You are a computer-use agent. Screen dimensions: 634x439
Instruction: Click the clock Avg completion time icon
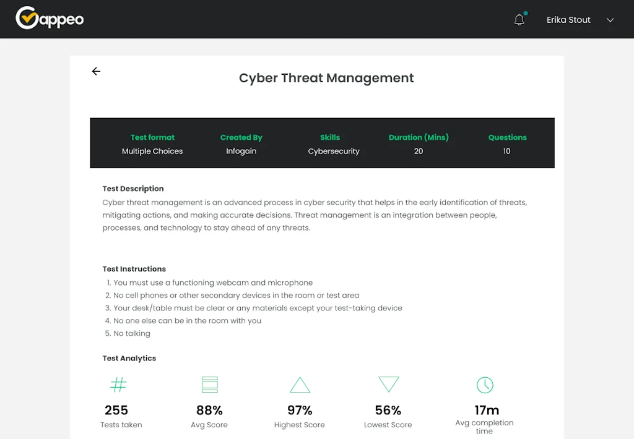pyautogui.click(x=484, y=385)
